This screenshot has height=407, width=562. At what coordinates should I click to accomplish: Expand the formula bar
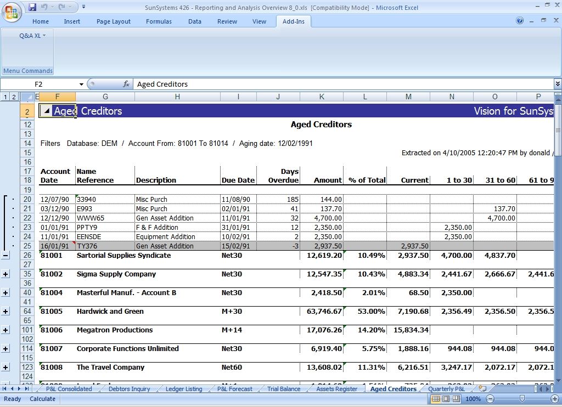[x=558, y=84]
